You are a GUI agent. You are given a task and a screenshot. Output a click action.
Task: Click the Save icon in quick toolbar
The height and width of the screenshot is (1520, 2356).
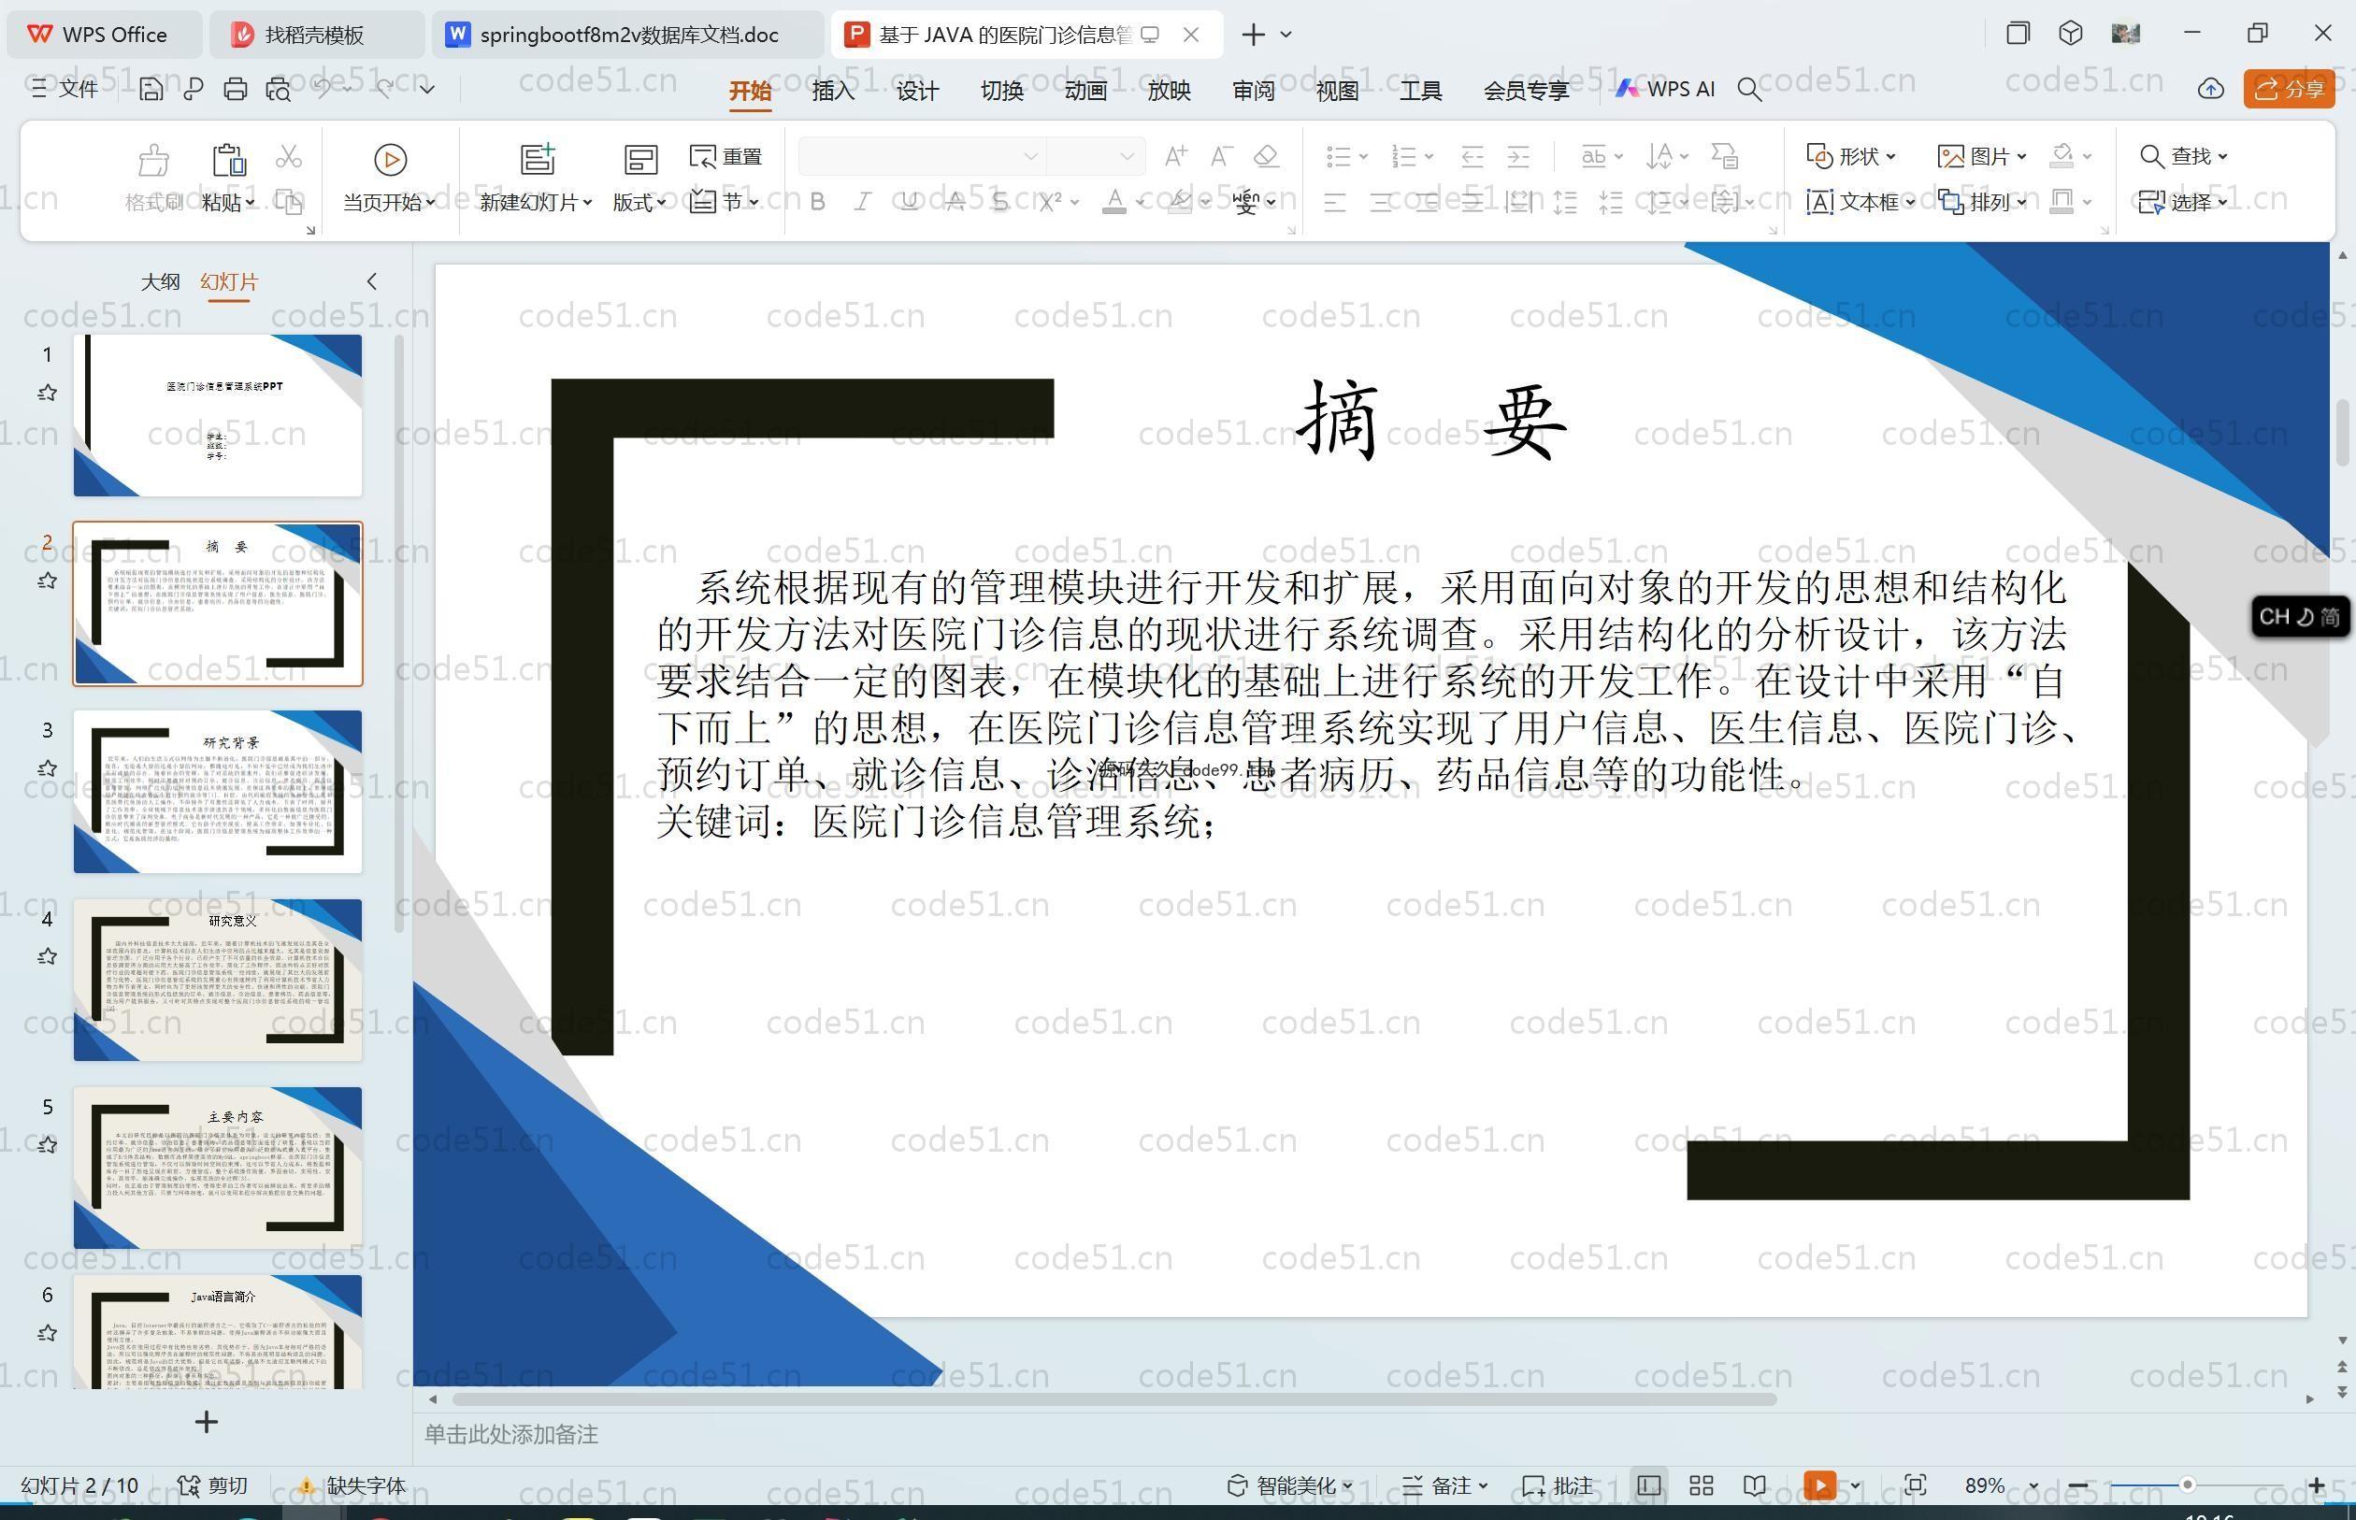(x=151, y=89)
